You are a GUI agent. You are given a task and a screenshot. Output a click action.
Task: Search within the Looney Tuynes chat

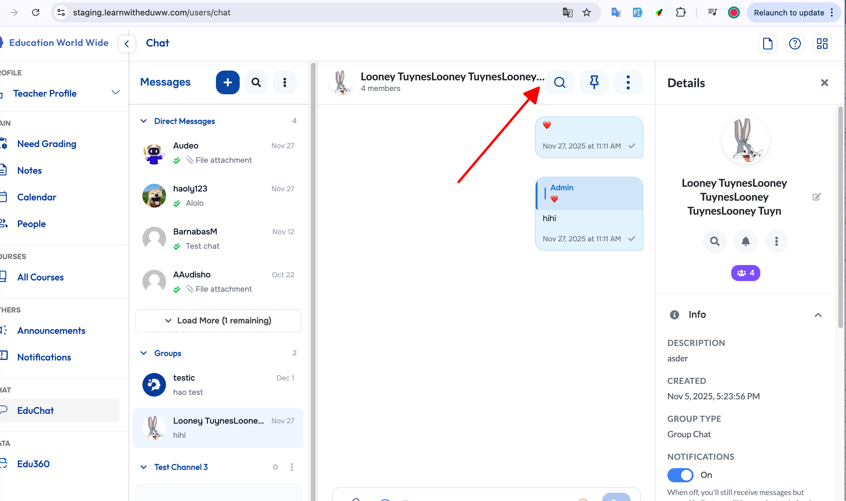(x=560, y=82)
